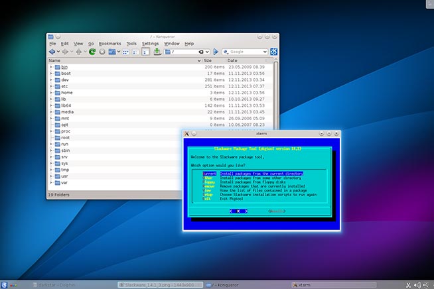Click the Slackware_14.1_3.png task entry
The width and height of the screenshot is (434, 289).
(160, 285)
